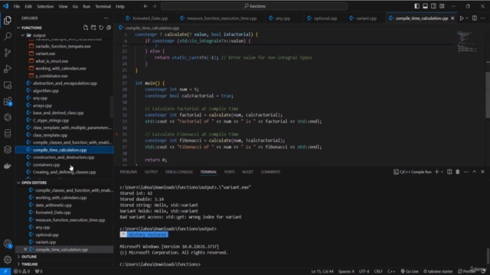Open the Selection menu

[45, 6]
